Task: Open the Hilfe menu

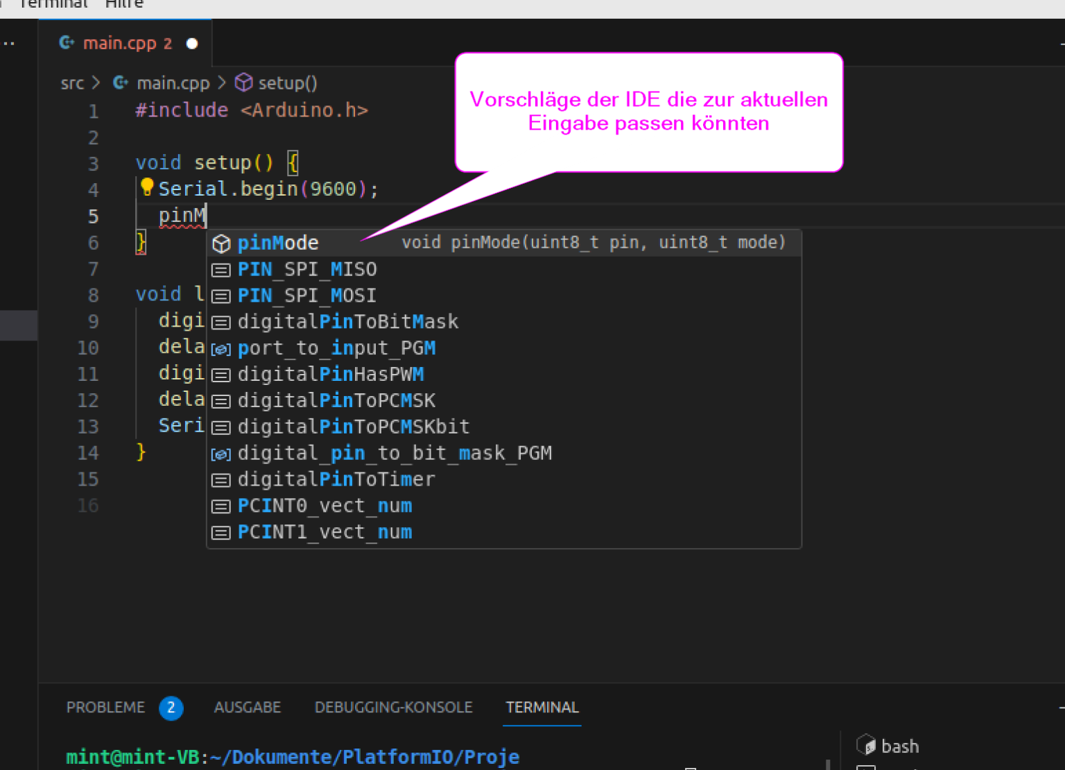Action: tap(123, 5)
